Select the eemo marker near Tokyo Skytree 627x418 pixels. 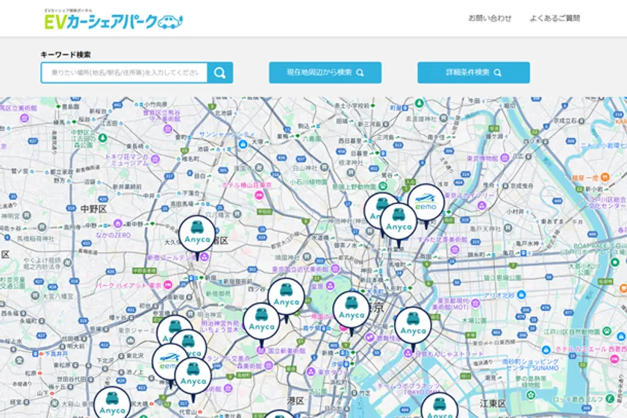425,202
